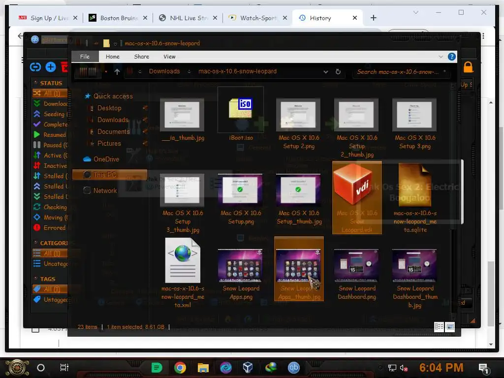Click the Chrome back arrow

click(x=21, y=35)
